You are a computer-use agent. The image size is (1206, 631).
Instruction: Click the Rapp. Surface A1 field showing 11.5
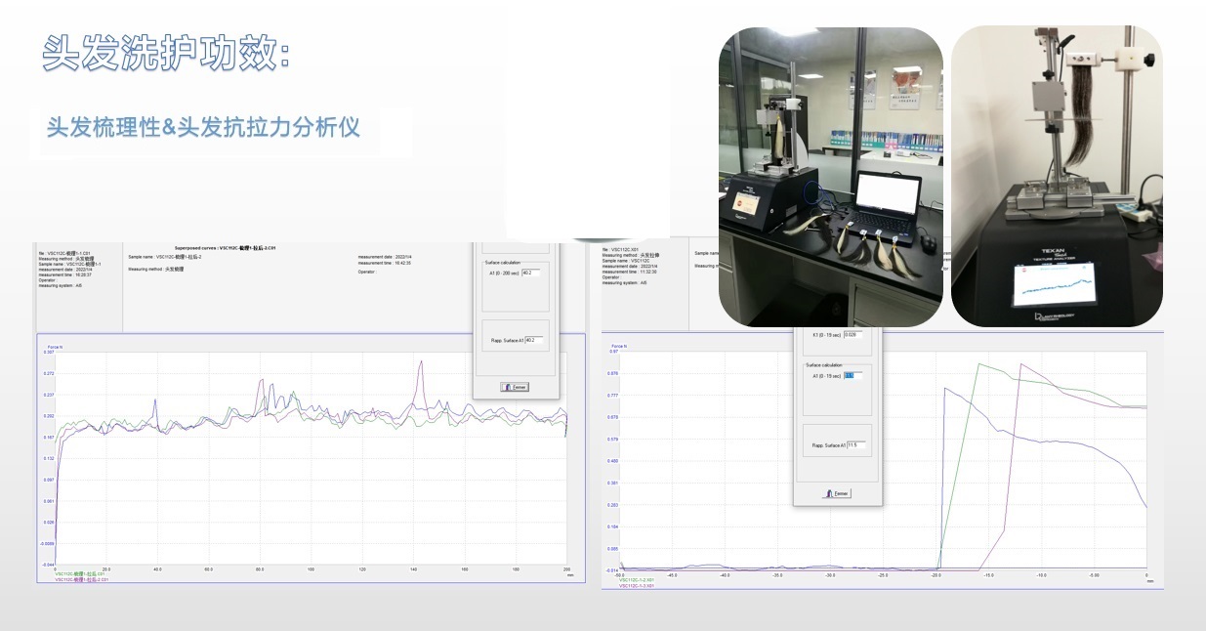click(856, 444)
